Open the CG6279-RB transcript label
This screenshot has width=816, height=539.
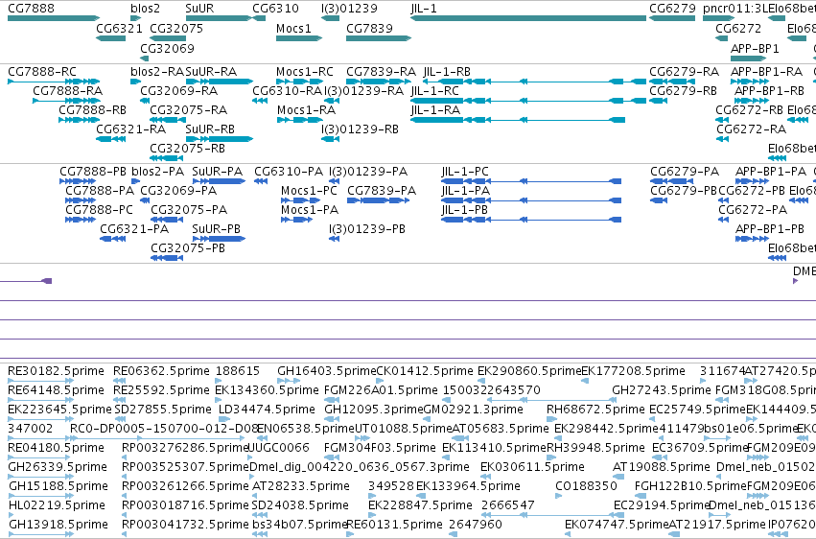pos(684,90)
